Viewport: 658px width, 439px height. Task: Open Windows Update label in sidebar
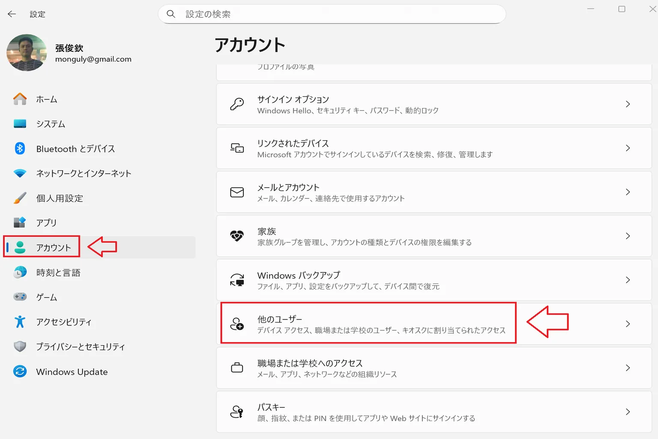[72, 372]
